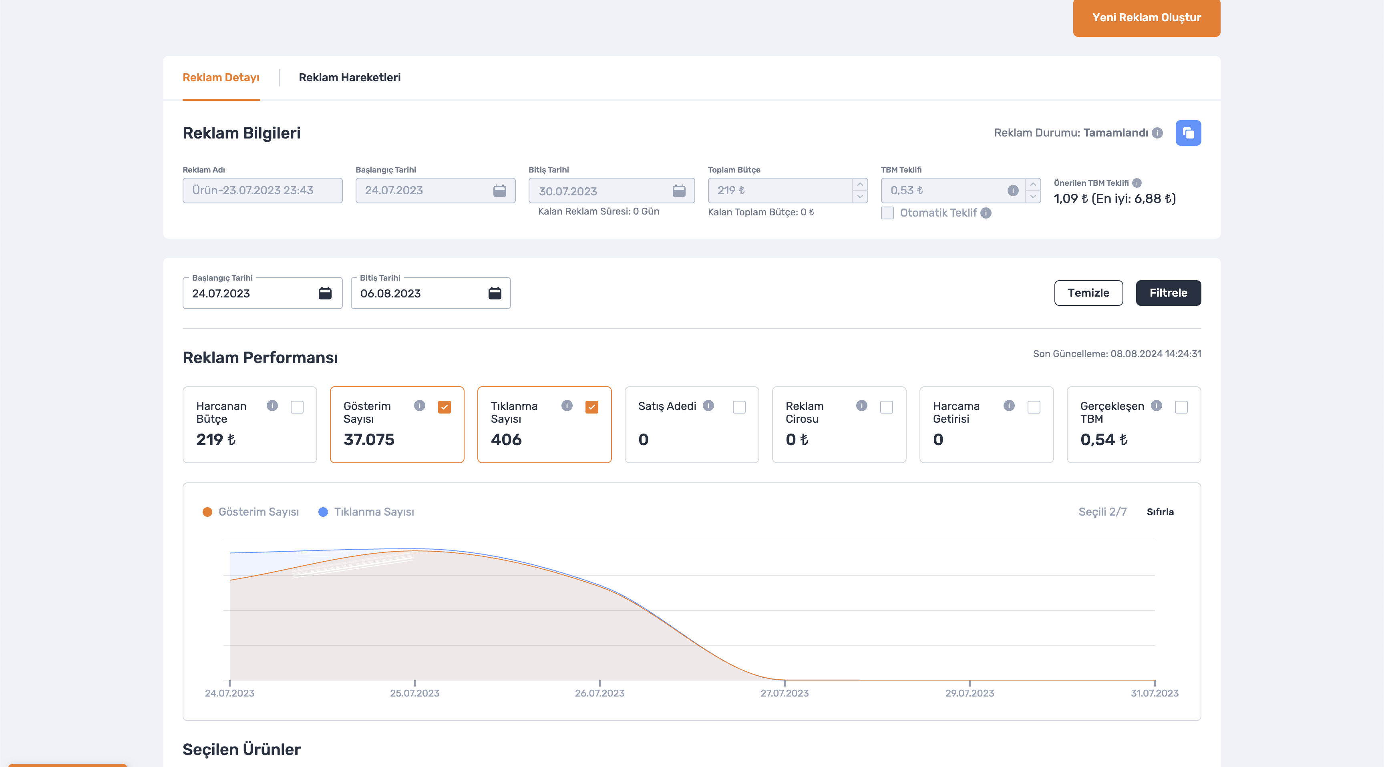Tick the Harcama Getirisi checkbox
The image size is (1384, 767).
1034,407
